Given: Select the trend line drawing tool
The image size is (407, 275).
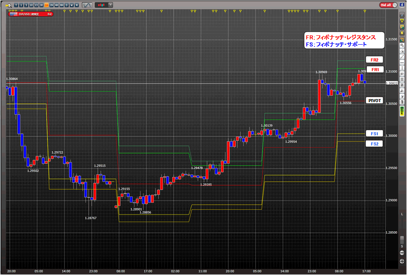Looking at the screenshot, I should [x=402, y=57].
